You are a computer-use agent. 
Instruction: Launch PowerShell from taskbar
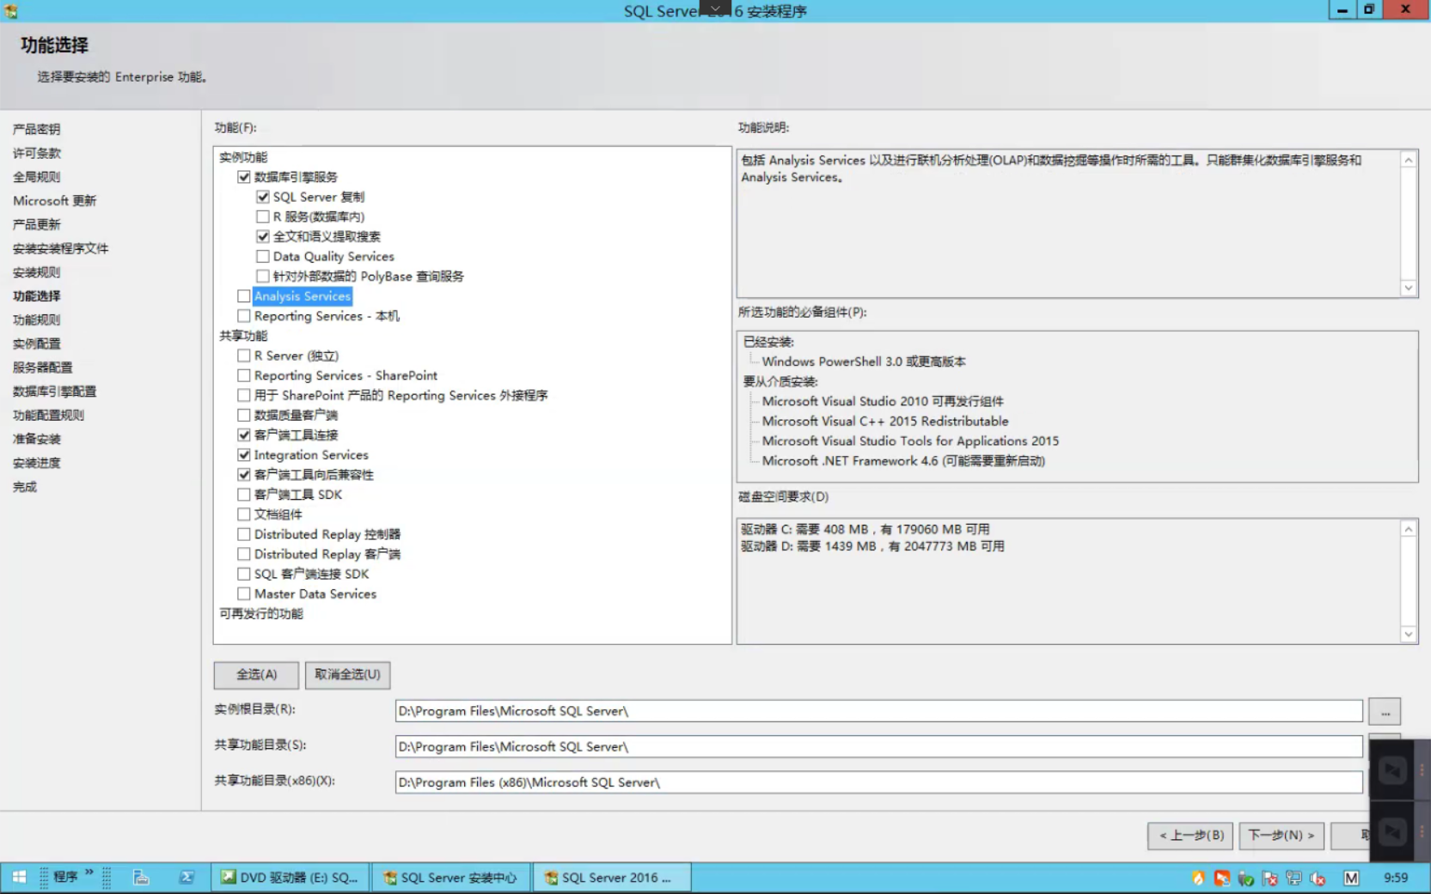pos(187,877)
